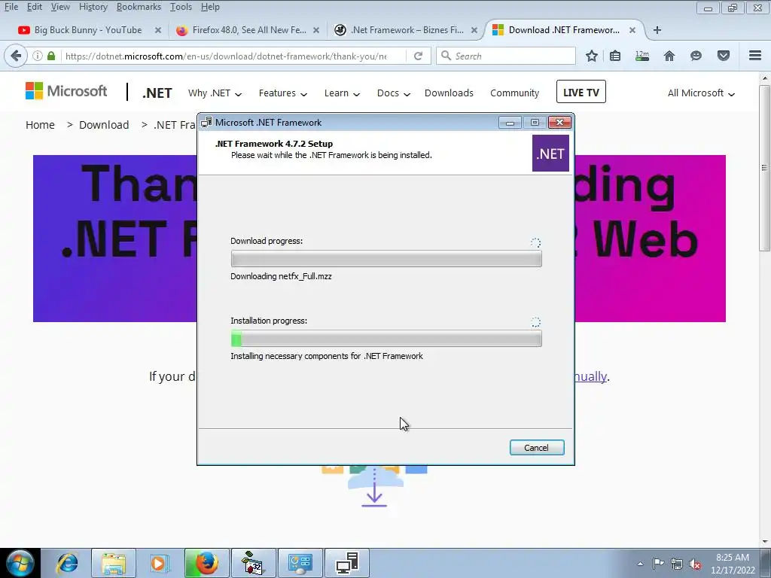Expand the All Microsoft dropdown
The image size is (771, 578).
(x=701, y=93)
